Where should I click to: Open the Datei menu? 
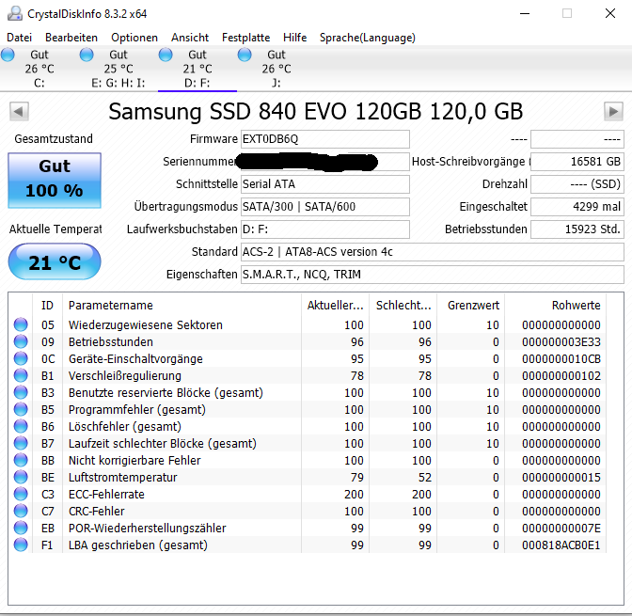[x=19, y=38]
